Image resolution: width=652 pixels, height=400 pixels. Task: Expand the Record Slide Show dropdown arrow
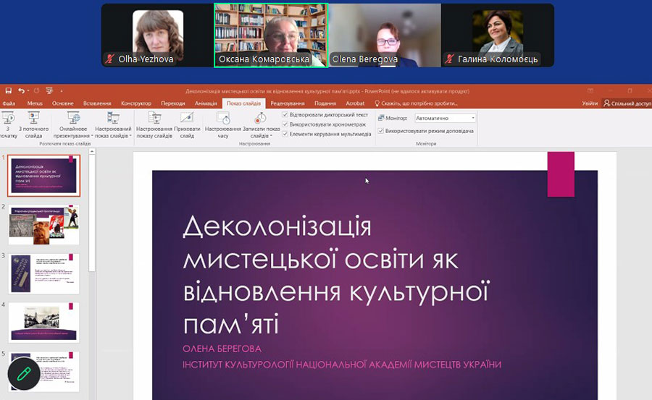pyautogui.click(x=269, y=136)
